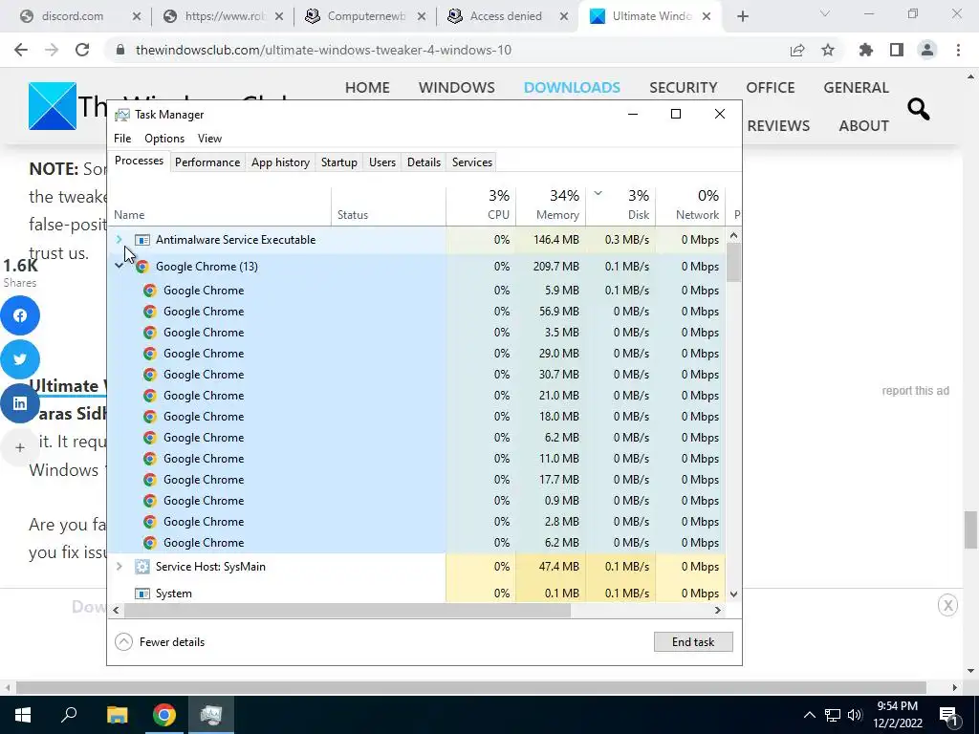
Task: Open Task Manager Options menu
Action: pos(164,139)
